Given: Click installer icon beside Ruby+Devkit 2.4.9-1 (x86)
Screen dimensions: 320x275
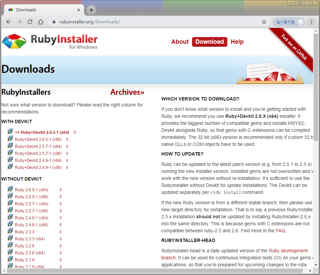Looking at the screenshot, I should point(10,167).
